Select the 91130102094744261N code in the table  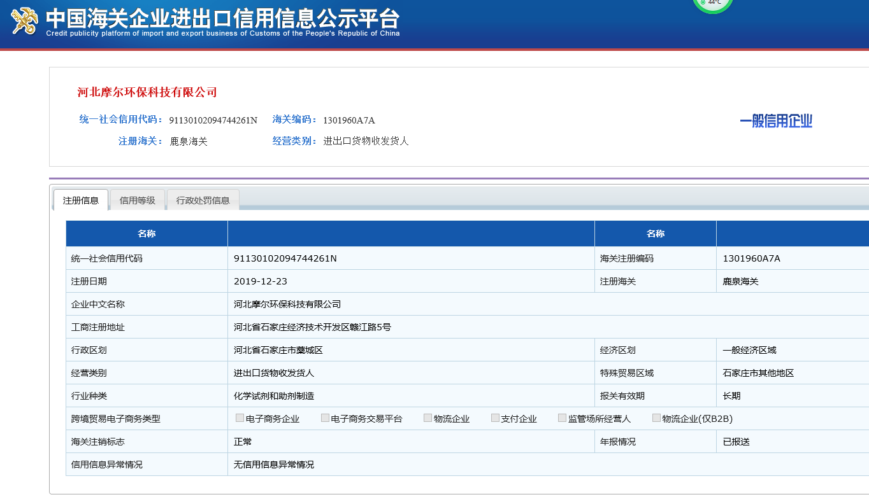point(285,258)
